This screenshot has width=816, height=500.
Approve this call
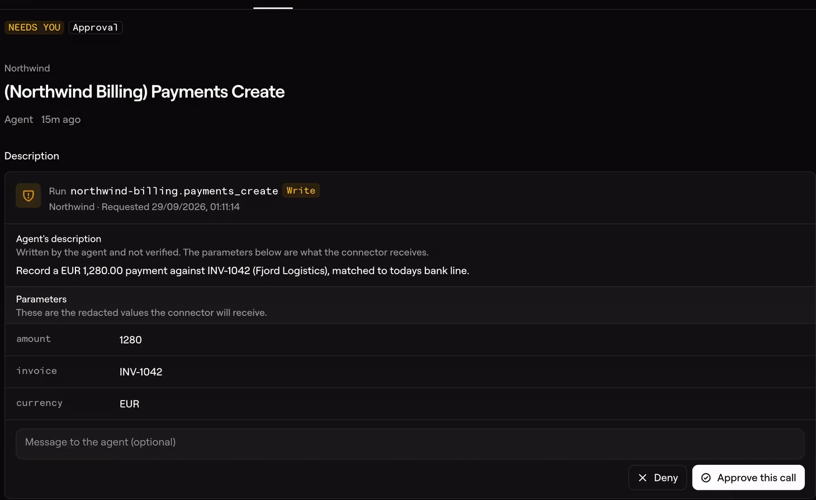(x=748, y=478)
